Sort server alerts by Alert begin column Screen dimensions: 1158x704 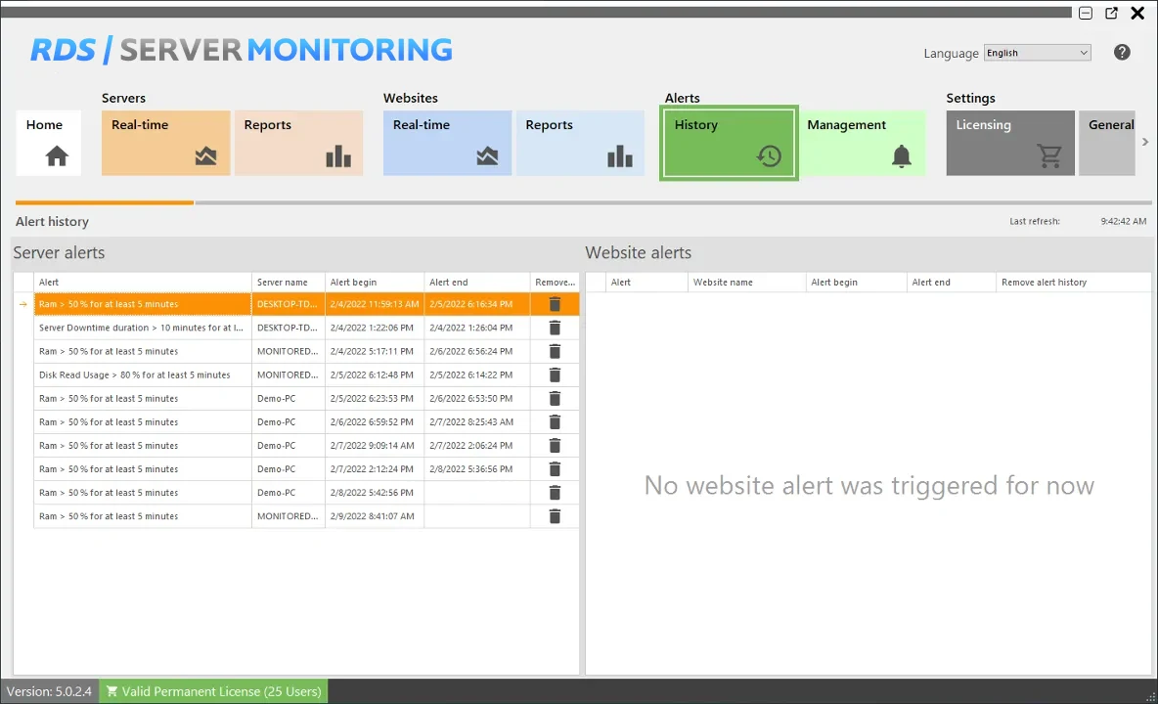pos(374,283)
